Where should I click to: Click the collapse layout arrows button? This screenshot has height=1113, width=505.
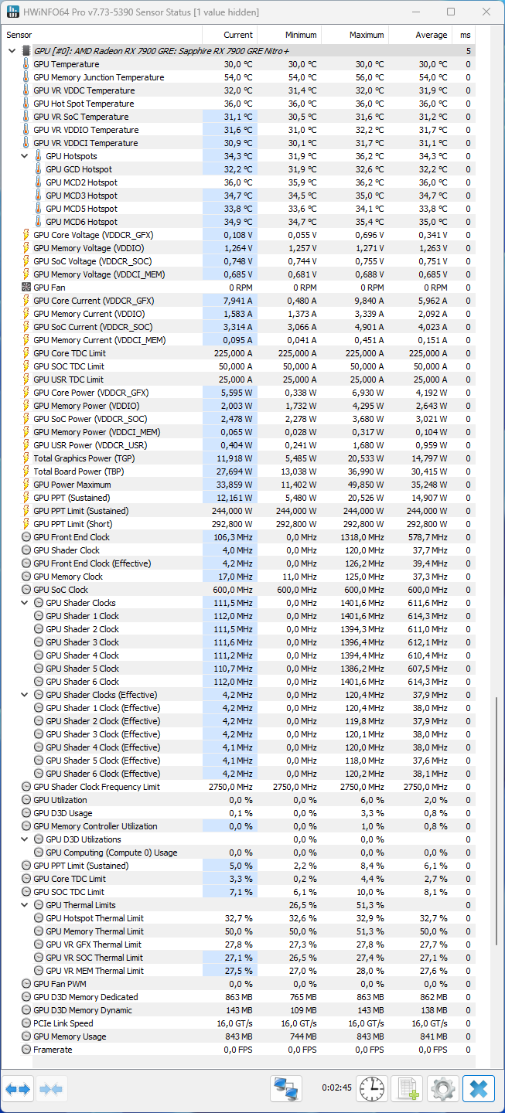tap(51, 1089)
